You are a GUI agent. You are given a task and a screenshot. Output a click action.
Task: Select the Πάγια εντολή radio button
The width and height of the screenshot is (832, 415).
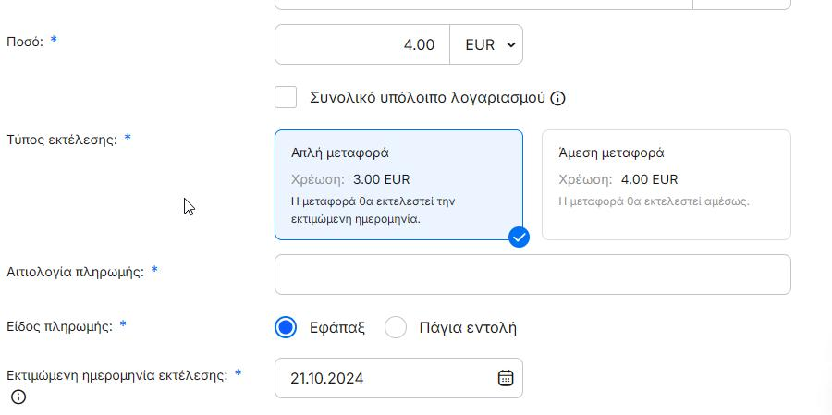[x=396, y=327]
